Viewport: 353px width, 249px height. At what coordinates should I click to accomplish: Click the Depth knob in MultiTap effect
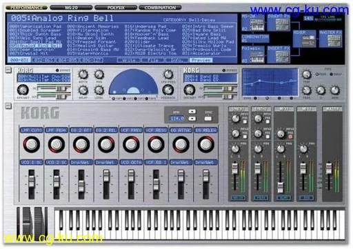[83, 74]
